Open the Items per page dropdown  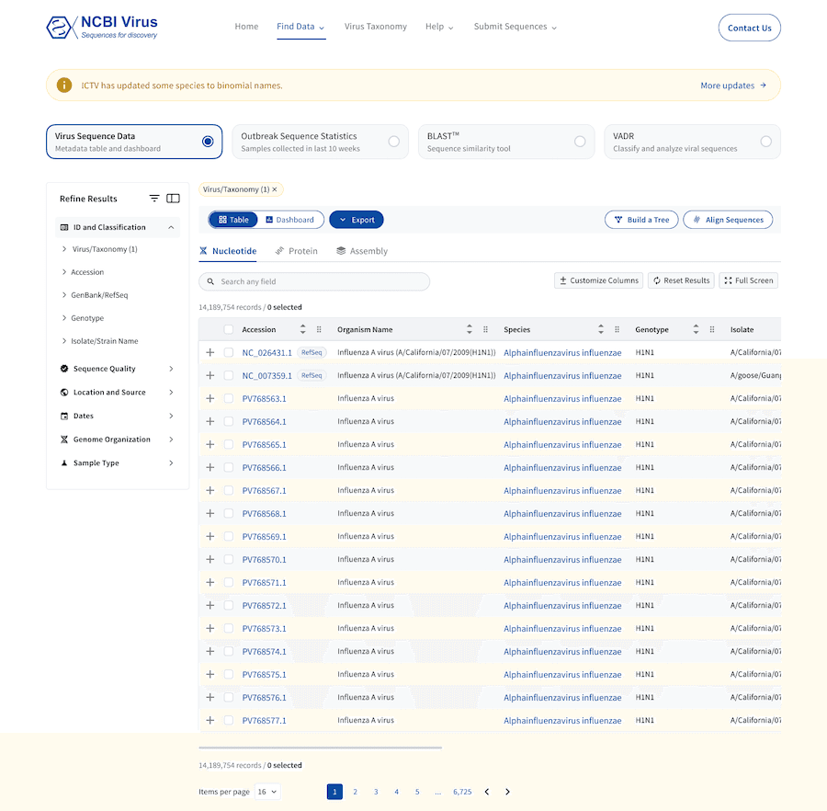267,792
